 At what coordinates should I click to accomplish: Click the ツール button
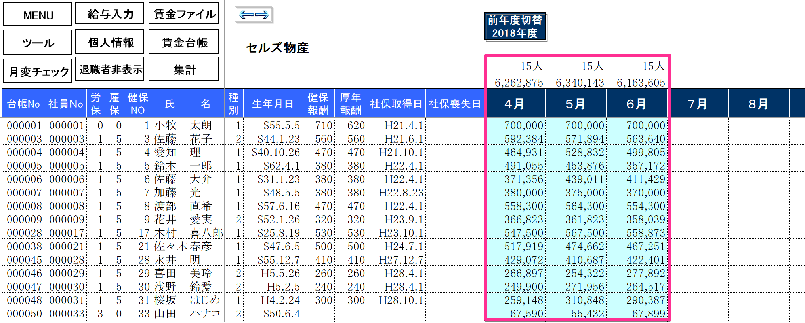click(38, 43)
